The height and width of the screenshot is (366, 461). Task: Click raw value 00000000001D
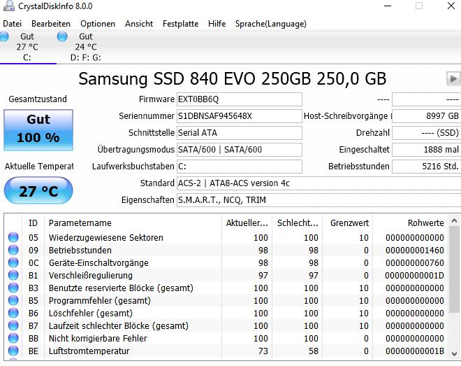414,276
